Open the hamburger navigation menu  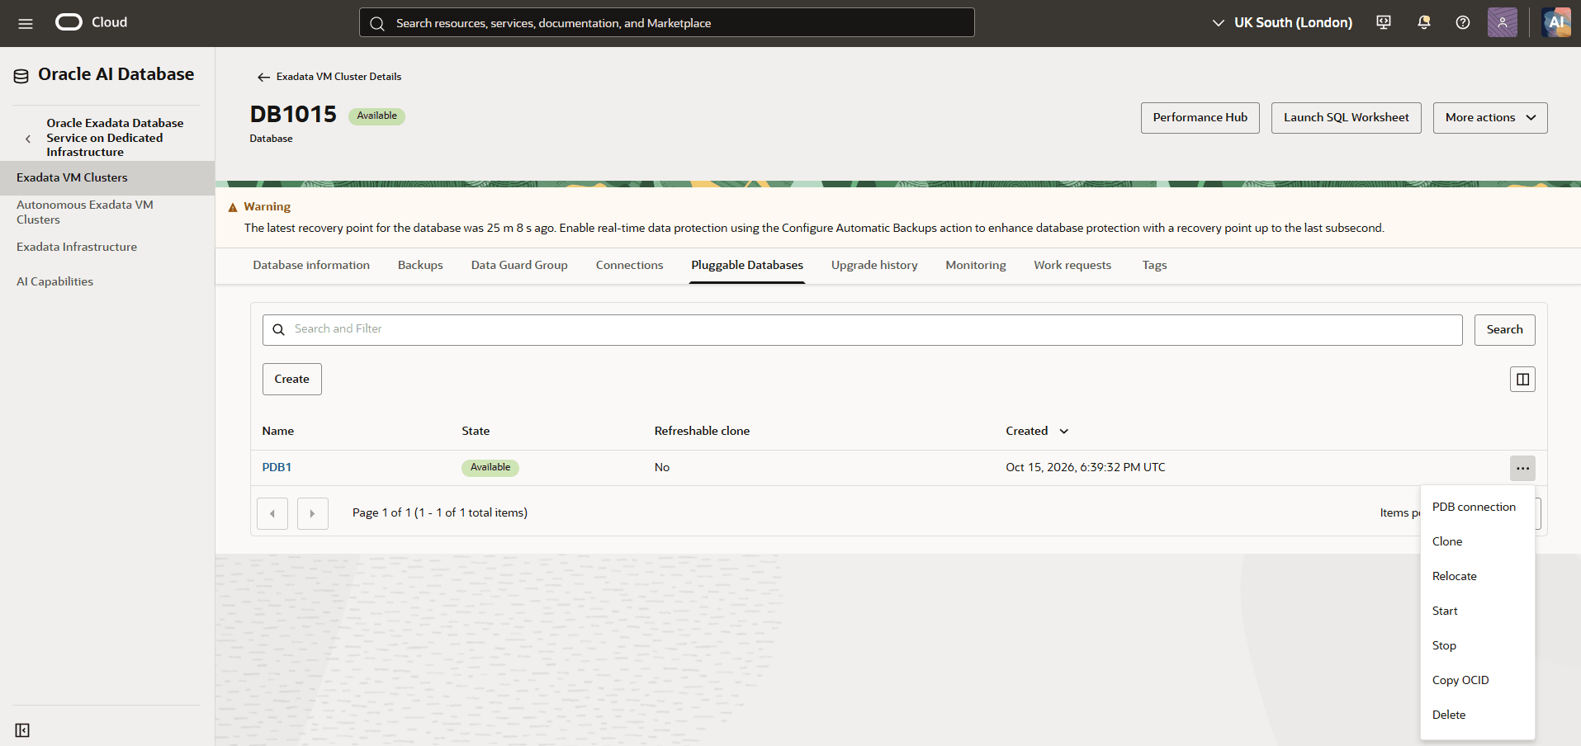pyautogui.click(x=26, y=23)
